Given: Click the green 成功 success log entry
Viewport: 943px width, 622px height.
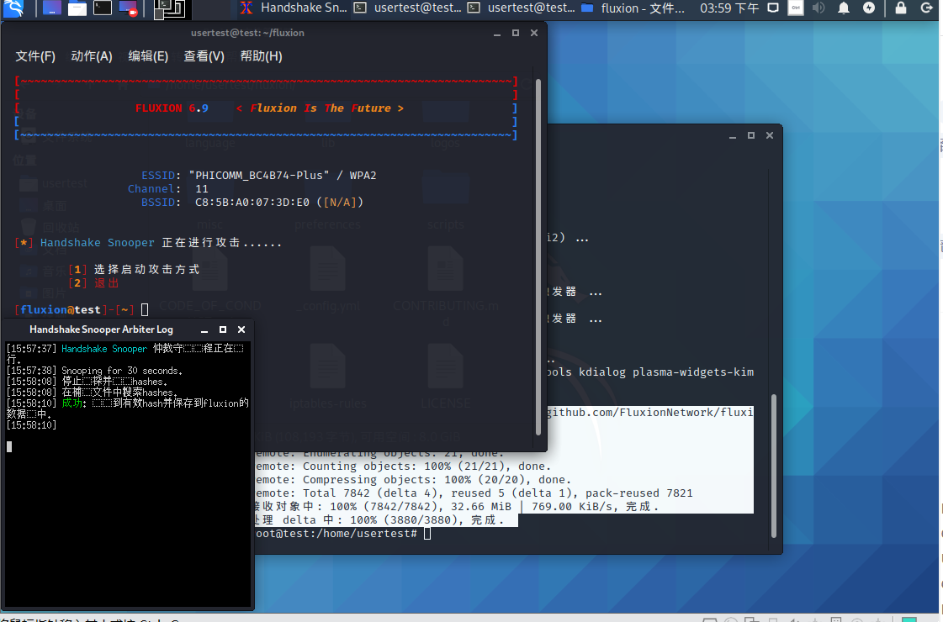Looking at the screenshot, I should pos(127,408).
